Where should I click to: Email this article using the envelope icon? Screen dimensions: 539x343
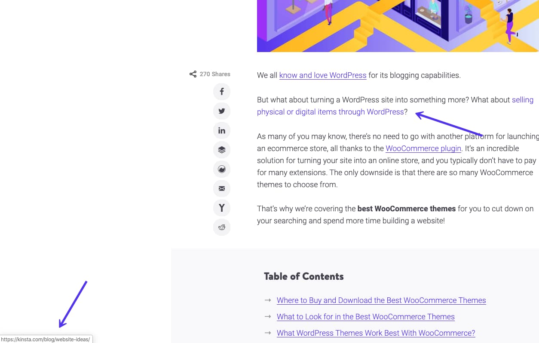point(221,188)
